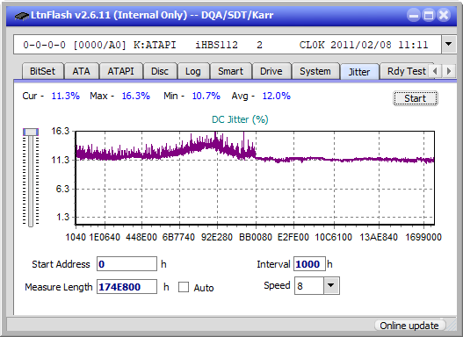
Task: Click the Online update button
Action: tap(409, 326)
